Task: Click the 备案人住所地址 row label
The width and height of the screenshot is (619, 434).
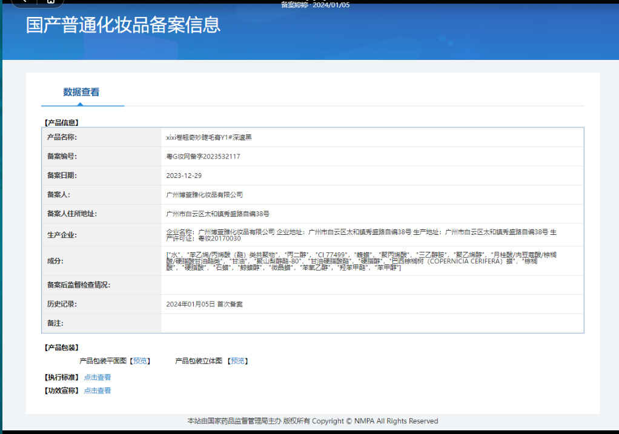Action: [72, 214]
